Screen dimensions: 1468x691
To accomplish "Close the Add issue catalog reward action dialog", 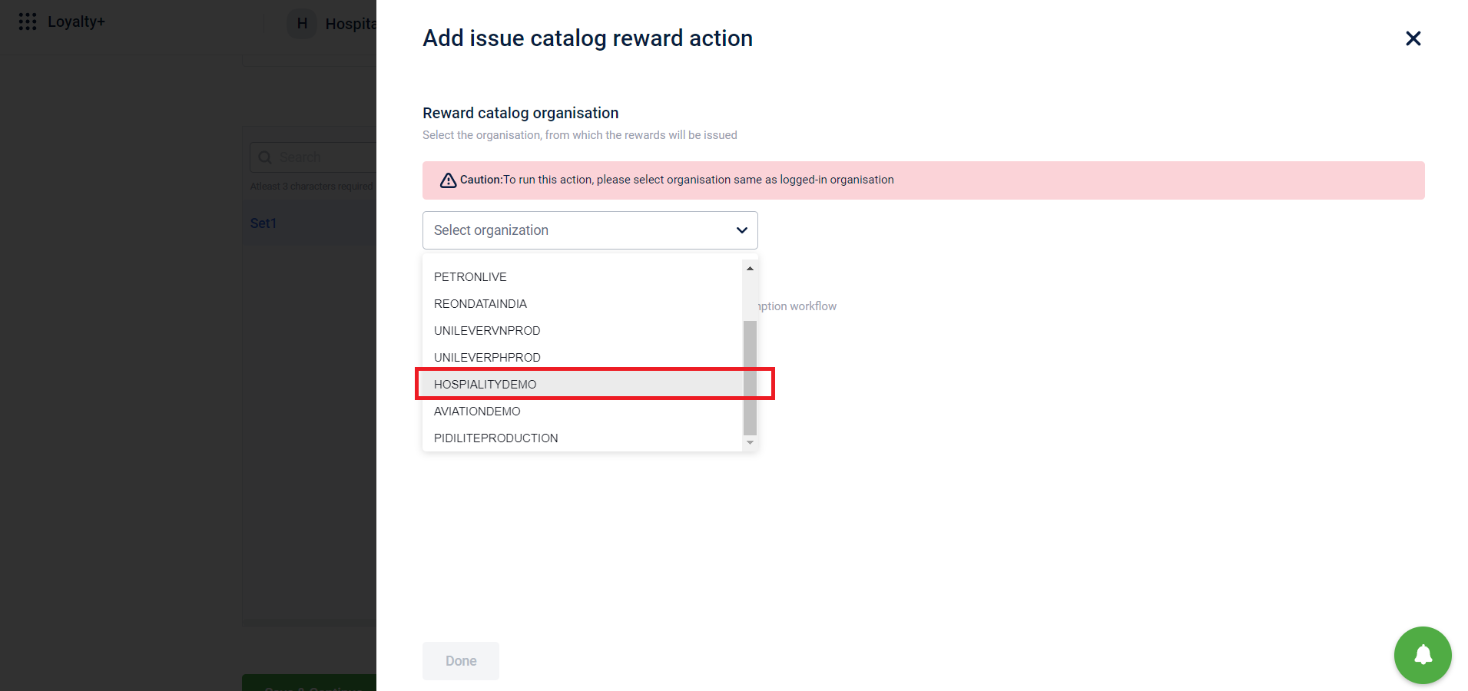I will click(1413, 38).
